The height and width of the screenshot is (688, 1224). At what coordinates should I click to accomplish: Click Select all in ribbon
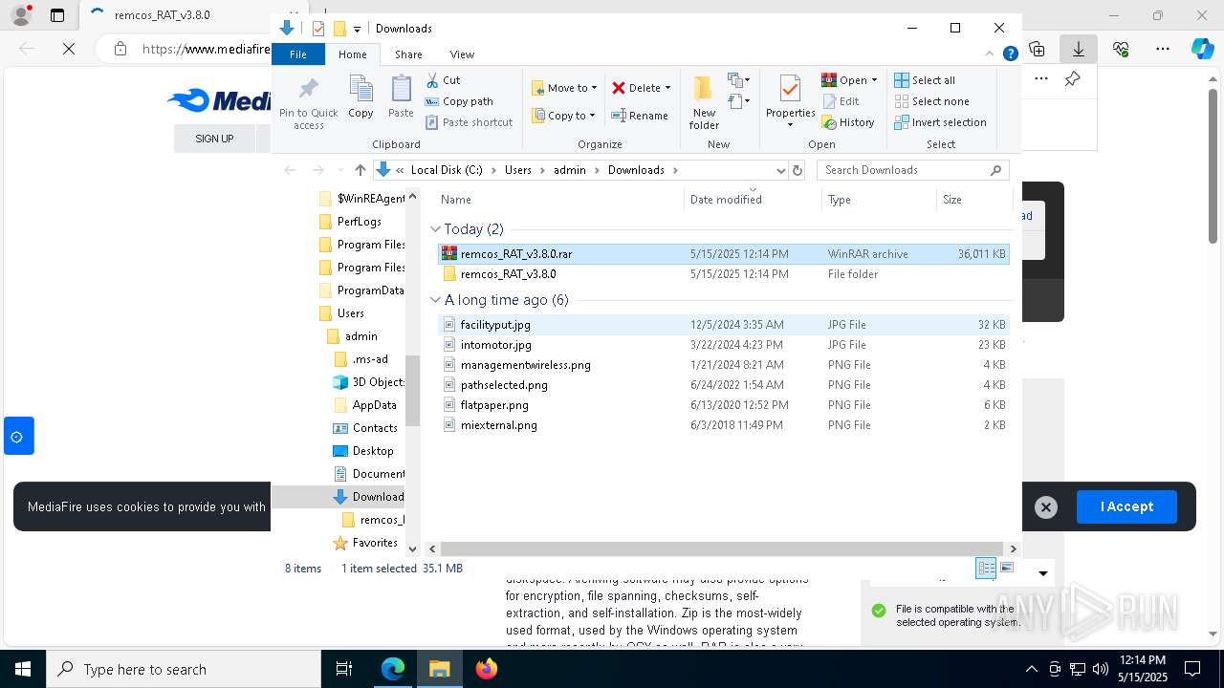925,80
